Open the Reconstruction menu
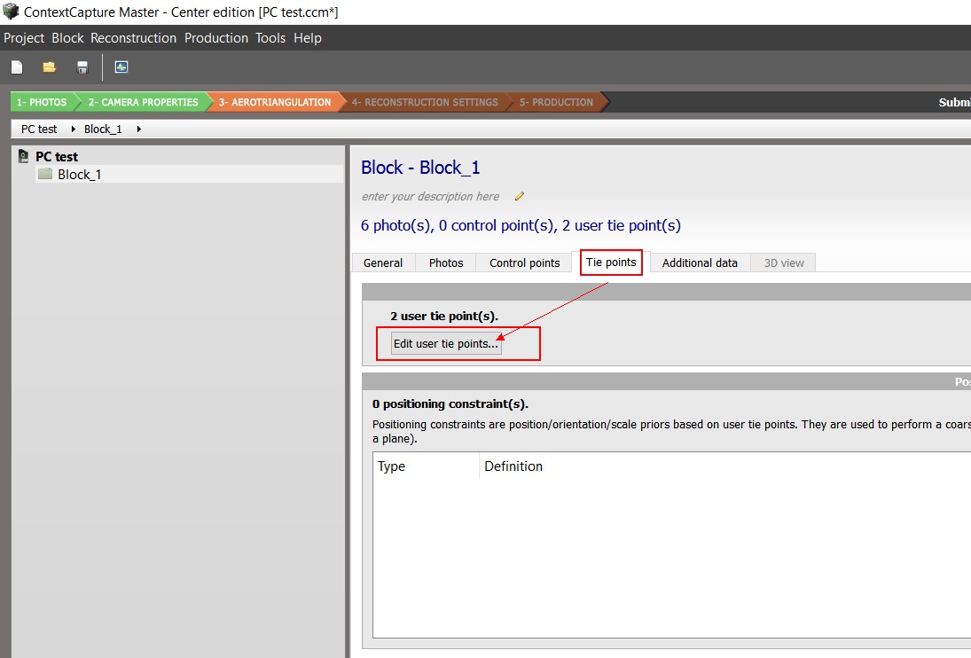 pyautogui.click(x=133, y=38)
